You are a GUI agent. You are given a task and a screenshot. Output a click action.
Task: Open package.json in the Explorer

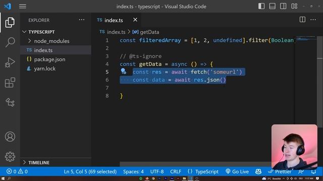pos(56,59)
